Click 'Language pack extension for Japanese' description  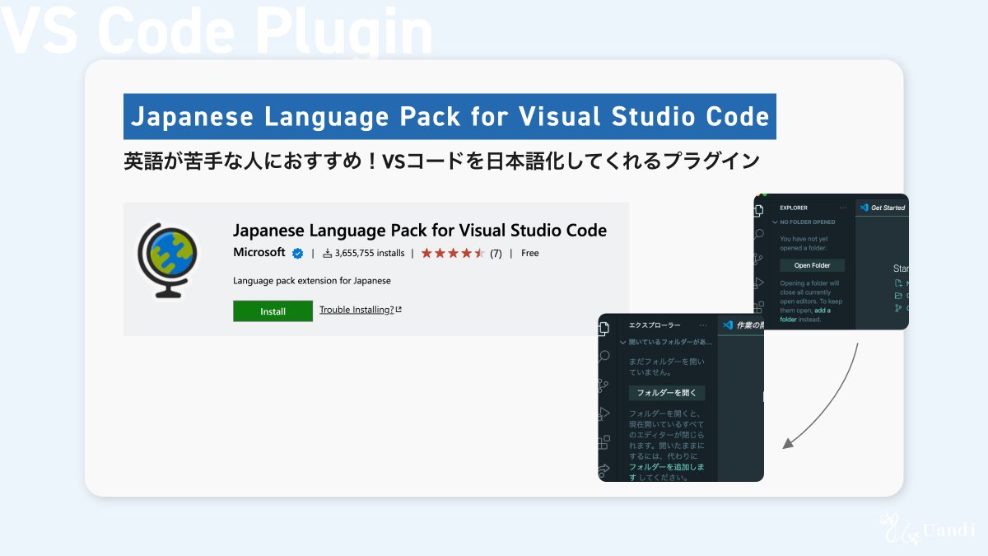[x=312, y=280]
